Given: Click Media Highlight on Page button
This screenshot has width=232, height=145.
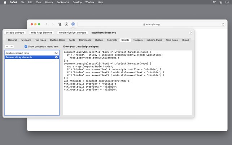Looking at the screenshot, I should pos(73,32).
